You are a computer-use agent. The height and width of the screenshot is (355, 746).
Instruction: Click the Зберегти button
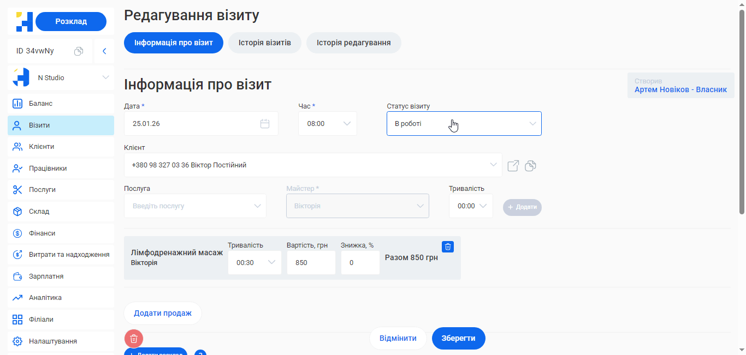(x=458, y=338)
